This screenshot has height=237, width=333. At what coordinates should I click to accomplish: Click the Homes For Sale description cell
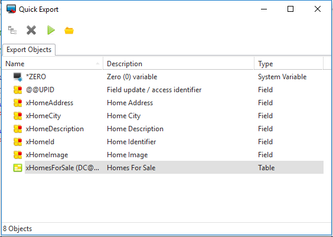(x=131, y=168)
